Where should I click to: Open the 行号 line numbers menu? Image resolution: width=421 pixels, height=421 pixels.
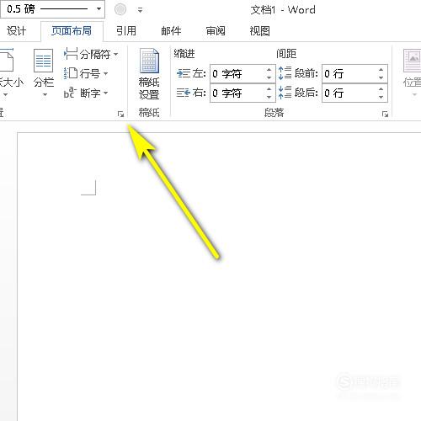pyautogui.click(x=86, y=73)
